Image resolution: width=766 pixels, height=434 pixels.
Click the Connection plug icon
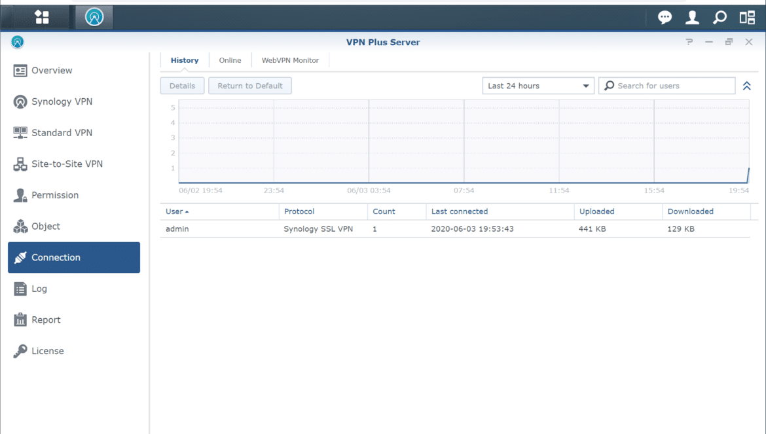(20, 257)
